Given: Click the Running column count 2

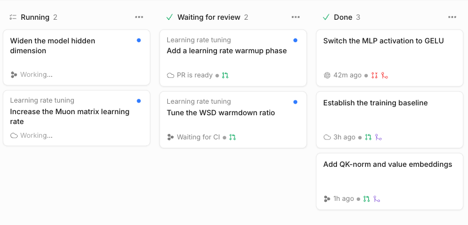Looking at the screenshot, I should click(x=55, y=17).
